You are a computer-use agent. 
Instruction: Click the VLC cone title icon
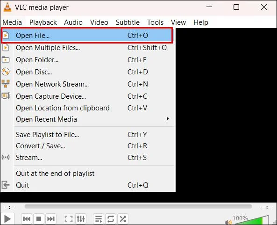(x=7, y=7)
